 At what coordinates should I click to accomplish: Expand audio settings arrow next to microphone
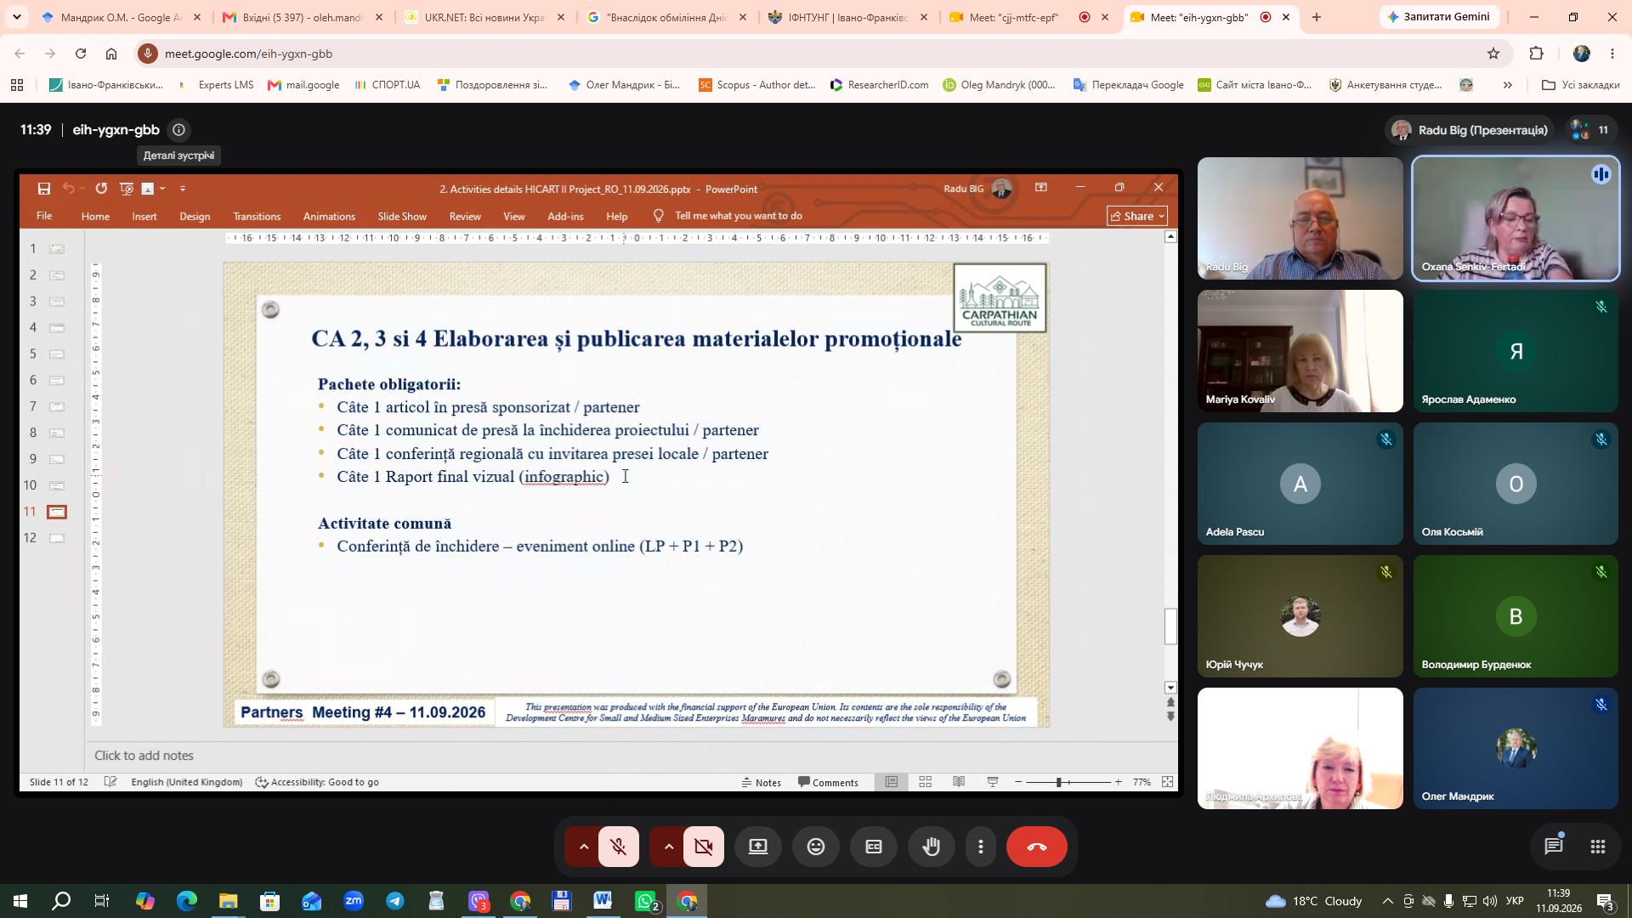coord(584,847)
